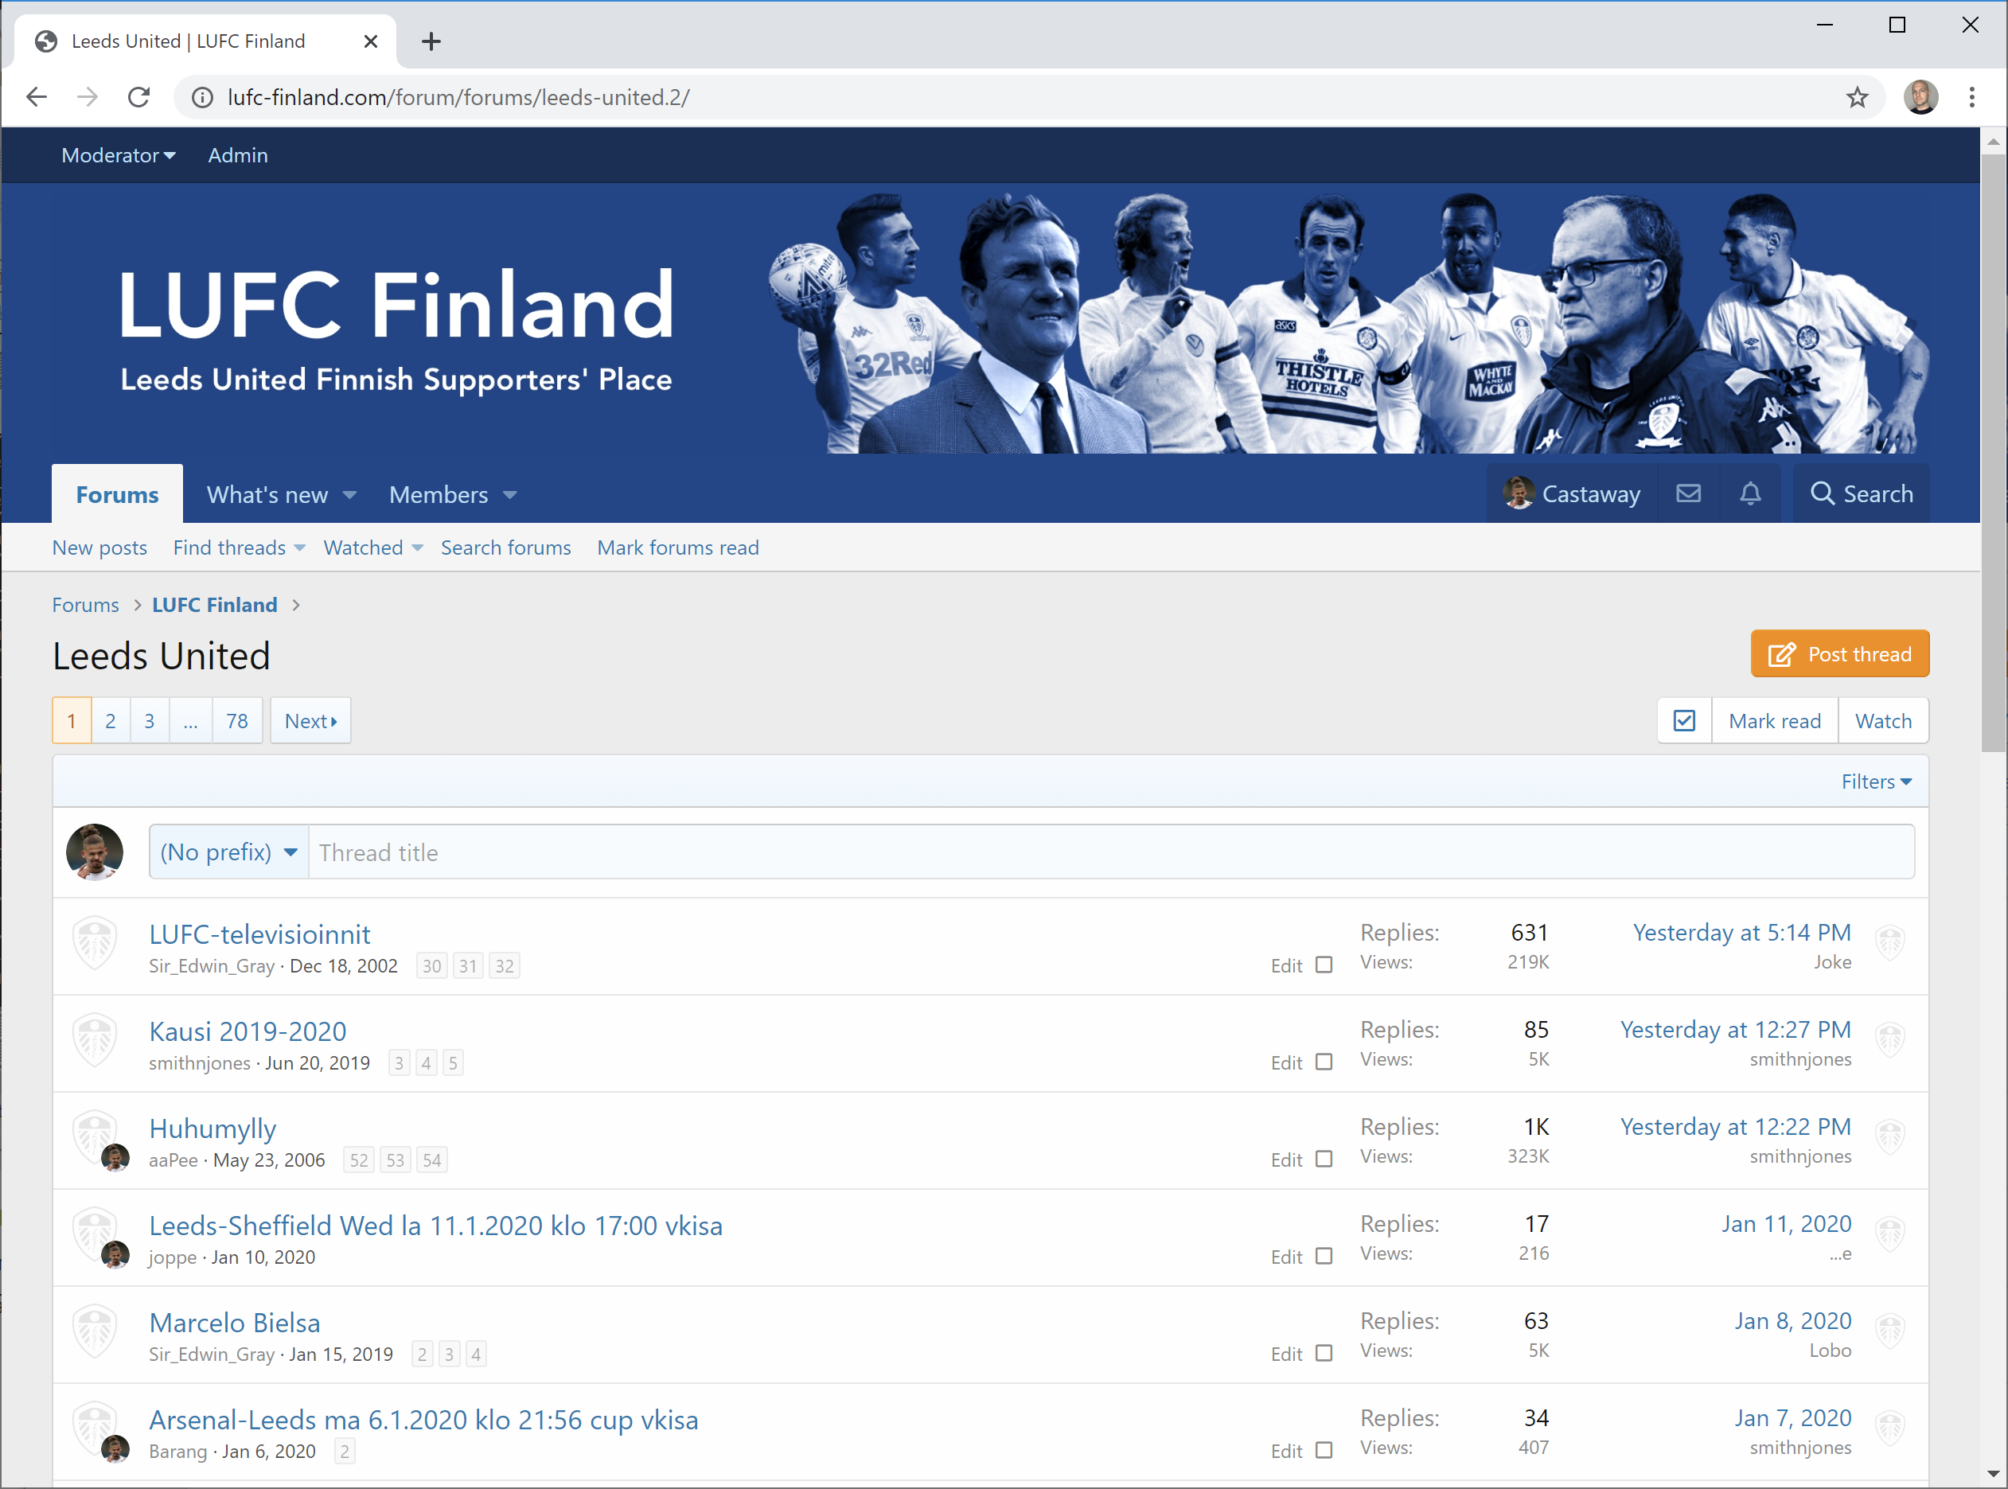Click last-poster shield on Leeds-Sheffield Wed row

click(x=1890, y=1235)
